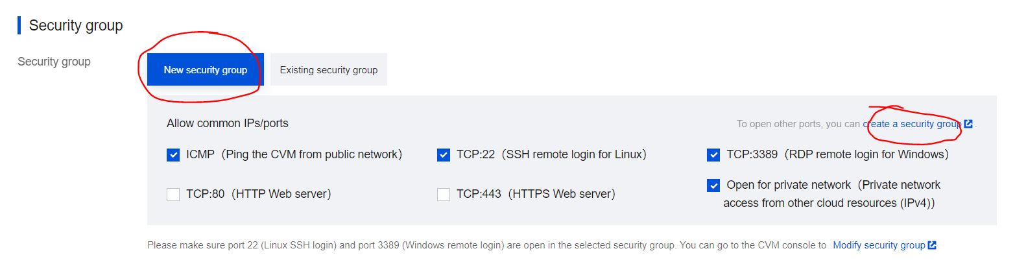Click external-link icon beside 'create a security group'
Screen dimensions: 1026x264
pos(968,124)
